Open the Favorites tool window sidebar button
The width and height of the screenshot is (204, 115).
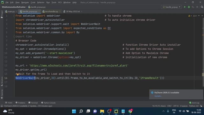coord(2,94)
